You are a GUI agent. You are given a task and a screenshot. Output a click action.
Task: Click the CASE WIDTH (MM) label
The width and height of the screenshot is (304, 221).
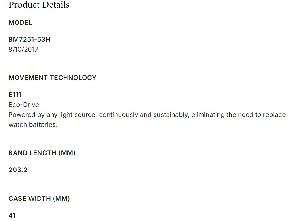click(x=39, y=199)
